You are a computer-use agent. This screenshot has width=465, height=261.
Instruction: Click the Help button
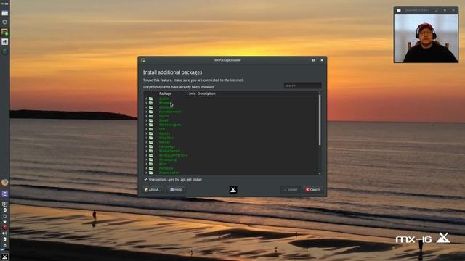(176, 190)
